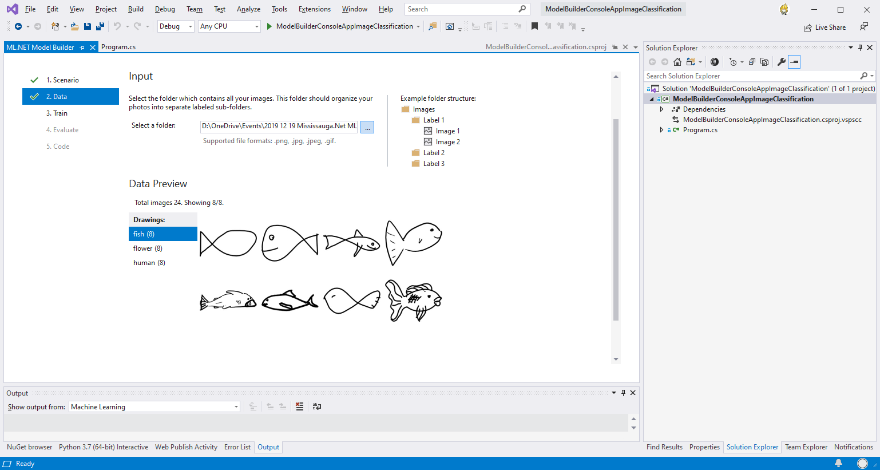Open the Any CPU platform dropdown
Screen dimensions: 880x470
229,26
